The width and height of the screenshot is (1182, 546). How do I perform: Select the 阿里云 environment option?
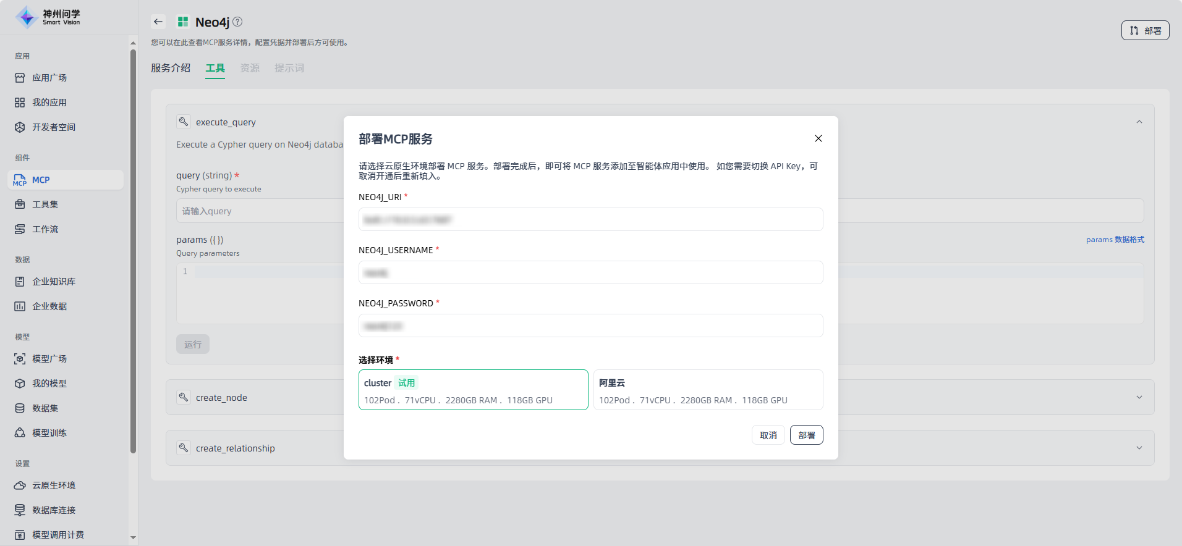pos(708,390)
